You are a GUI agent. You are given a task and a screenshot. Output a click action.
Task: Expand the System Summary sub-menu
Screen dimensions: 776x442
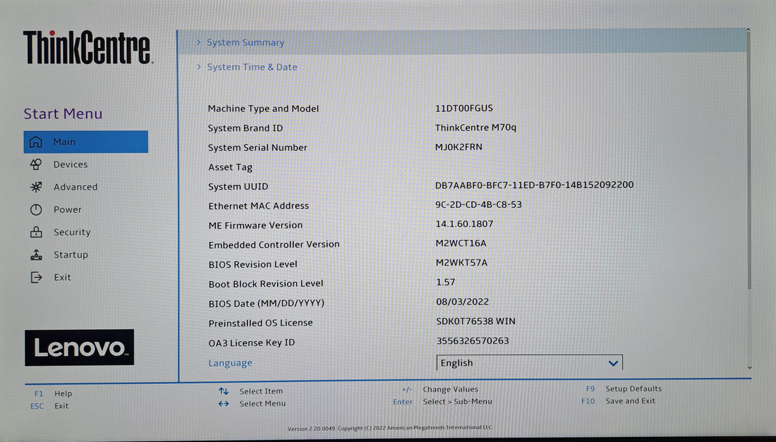[x=462, y=42]
